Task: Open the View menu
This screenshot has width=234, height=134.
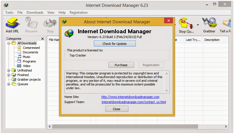Action: coord(51,12)
